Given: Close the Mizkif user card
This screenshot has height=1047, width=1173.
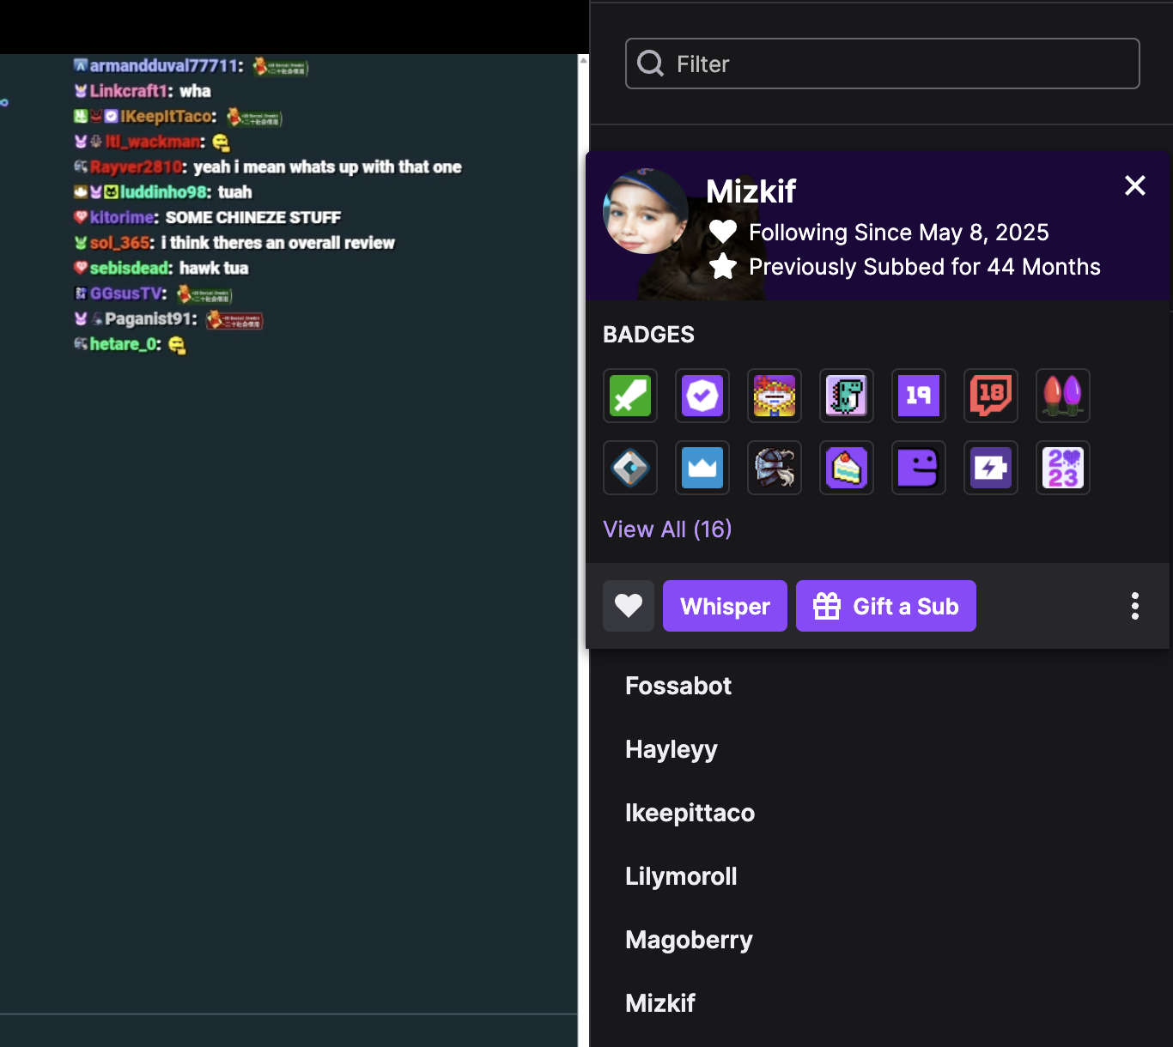Looking at the screenshot, I should [x=1135, y=185].
